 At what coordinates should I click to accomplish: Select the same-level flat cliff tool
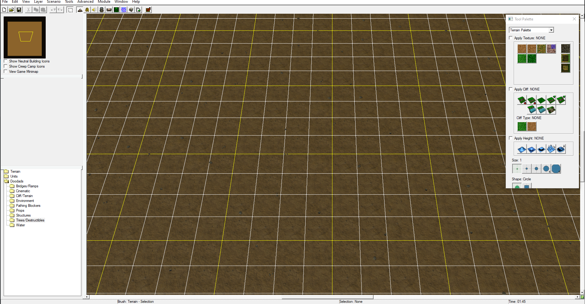coord(541,100)
